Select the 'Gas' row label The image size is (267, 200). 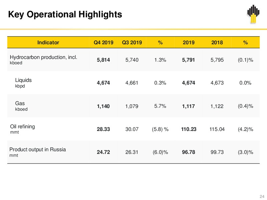20,103
